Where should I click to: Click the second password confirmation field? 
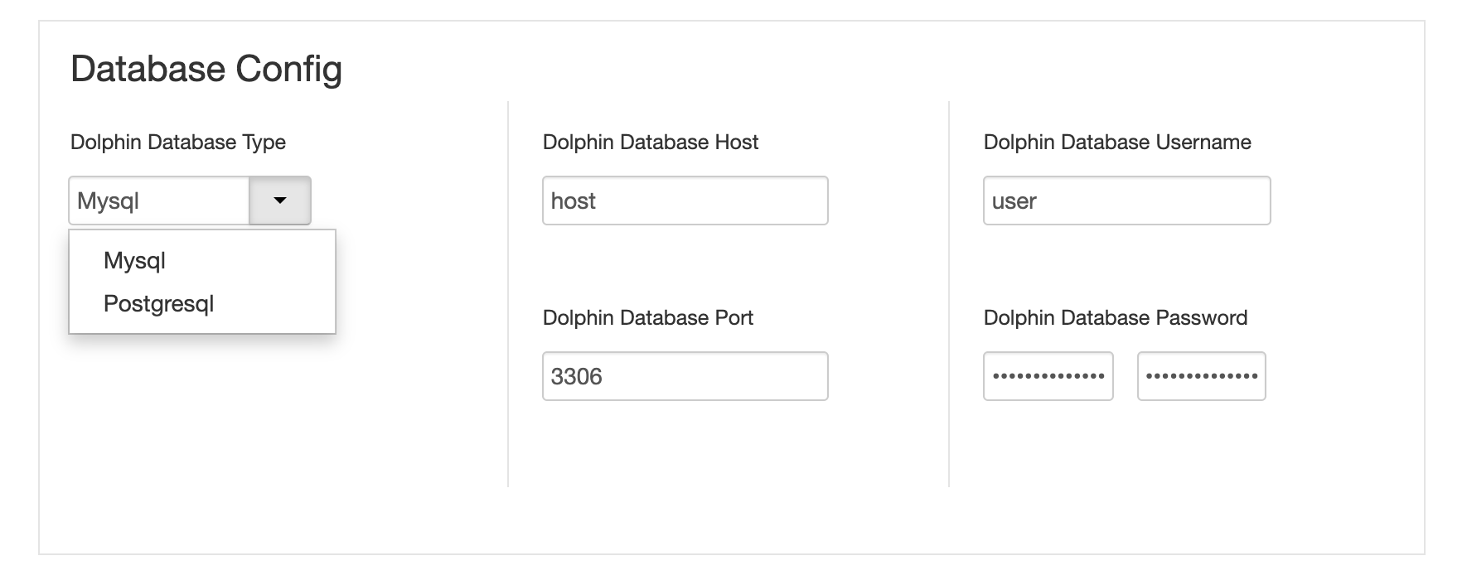[x=1201, y=376]
